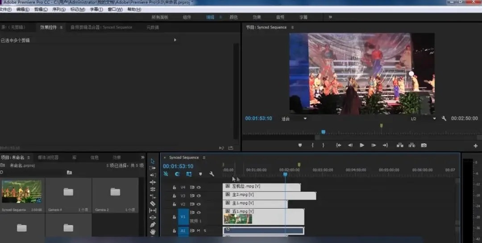Pick the Track Select Forward tool
Viewport: 482px width, 243px height.
[x=153, y=168]
